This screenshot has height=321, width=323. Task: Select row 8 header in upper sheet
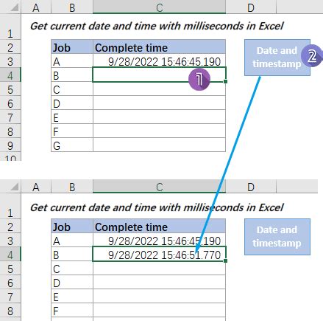(x=10, y=131)
